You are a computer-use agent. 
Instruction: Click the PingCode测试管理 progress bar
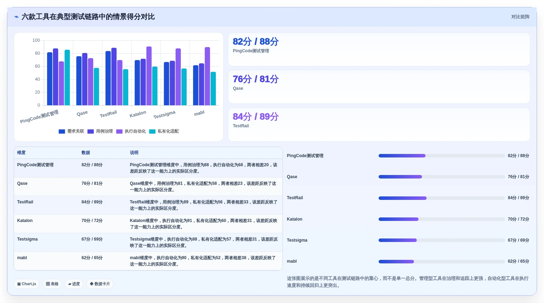pos(442,156)
